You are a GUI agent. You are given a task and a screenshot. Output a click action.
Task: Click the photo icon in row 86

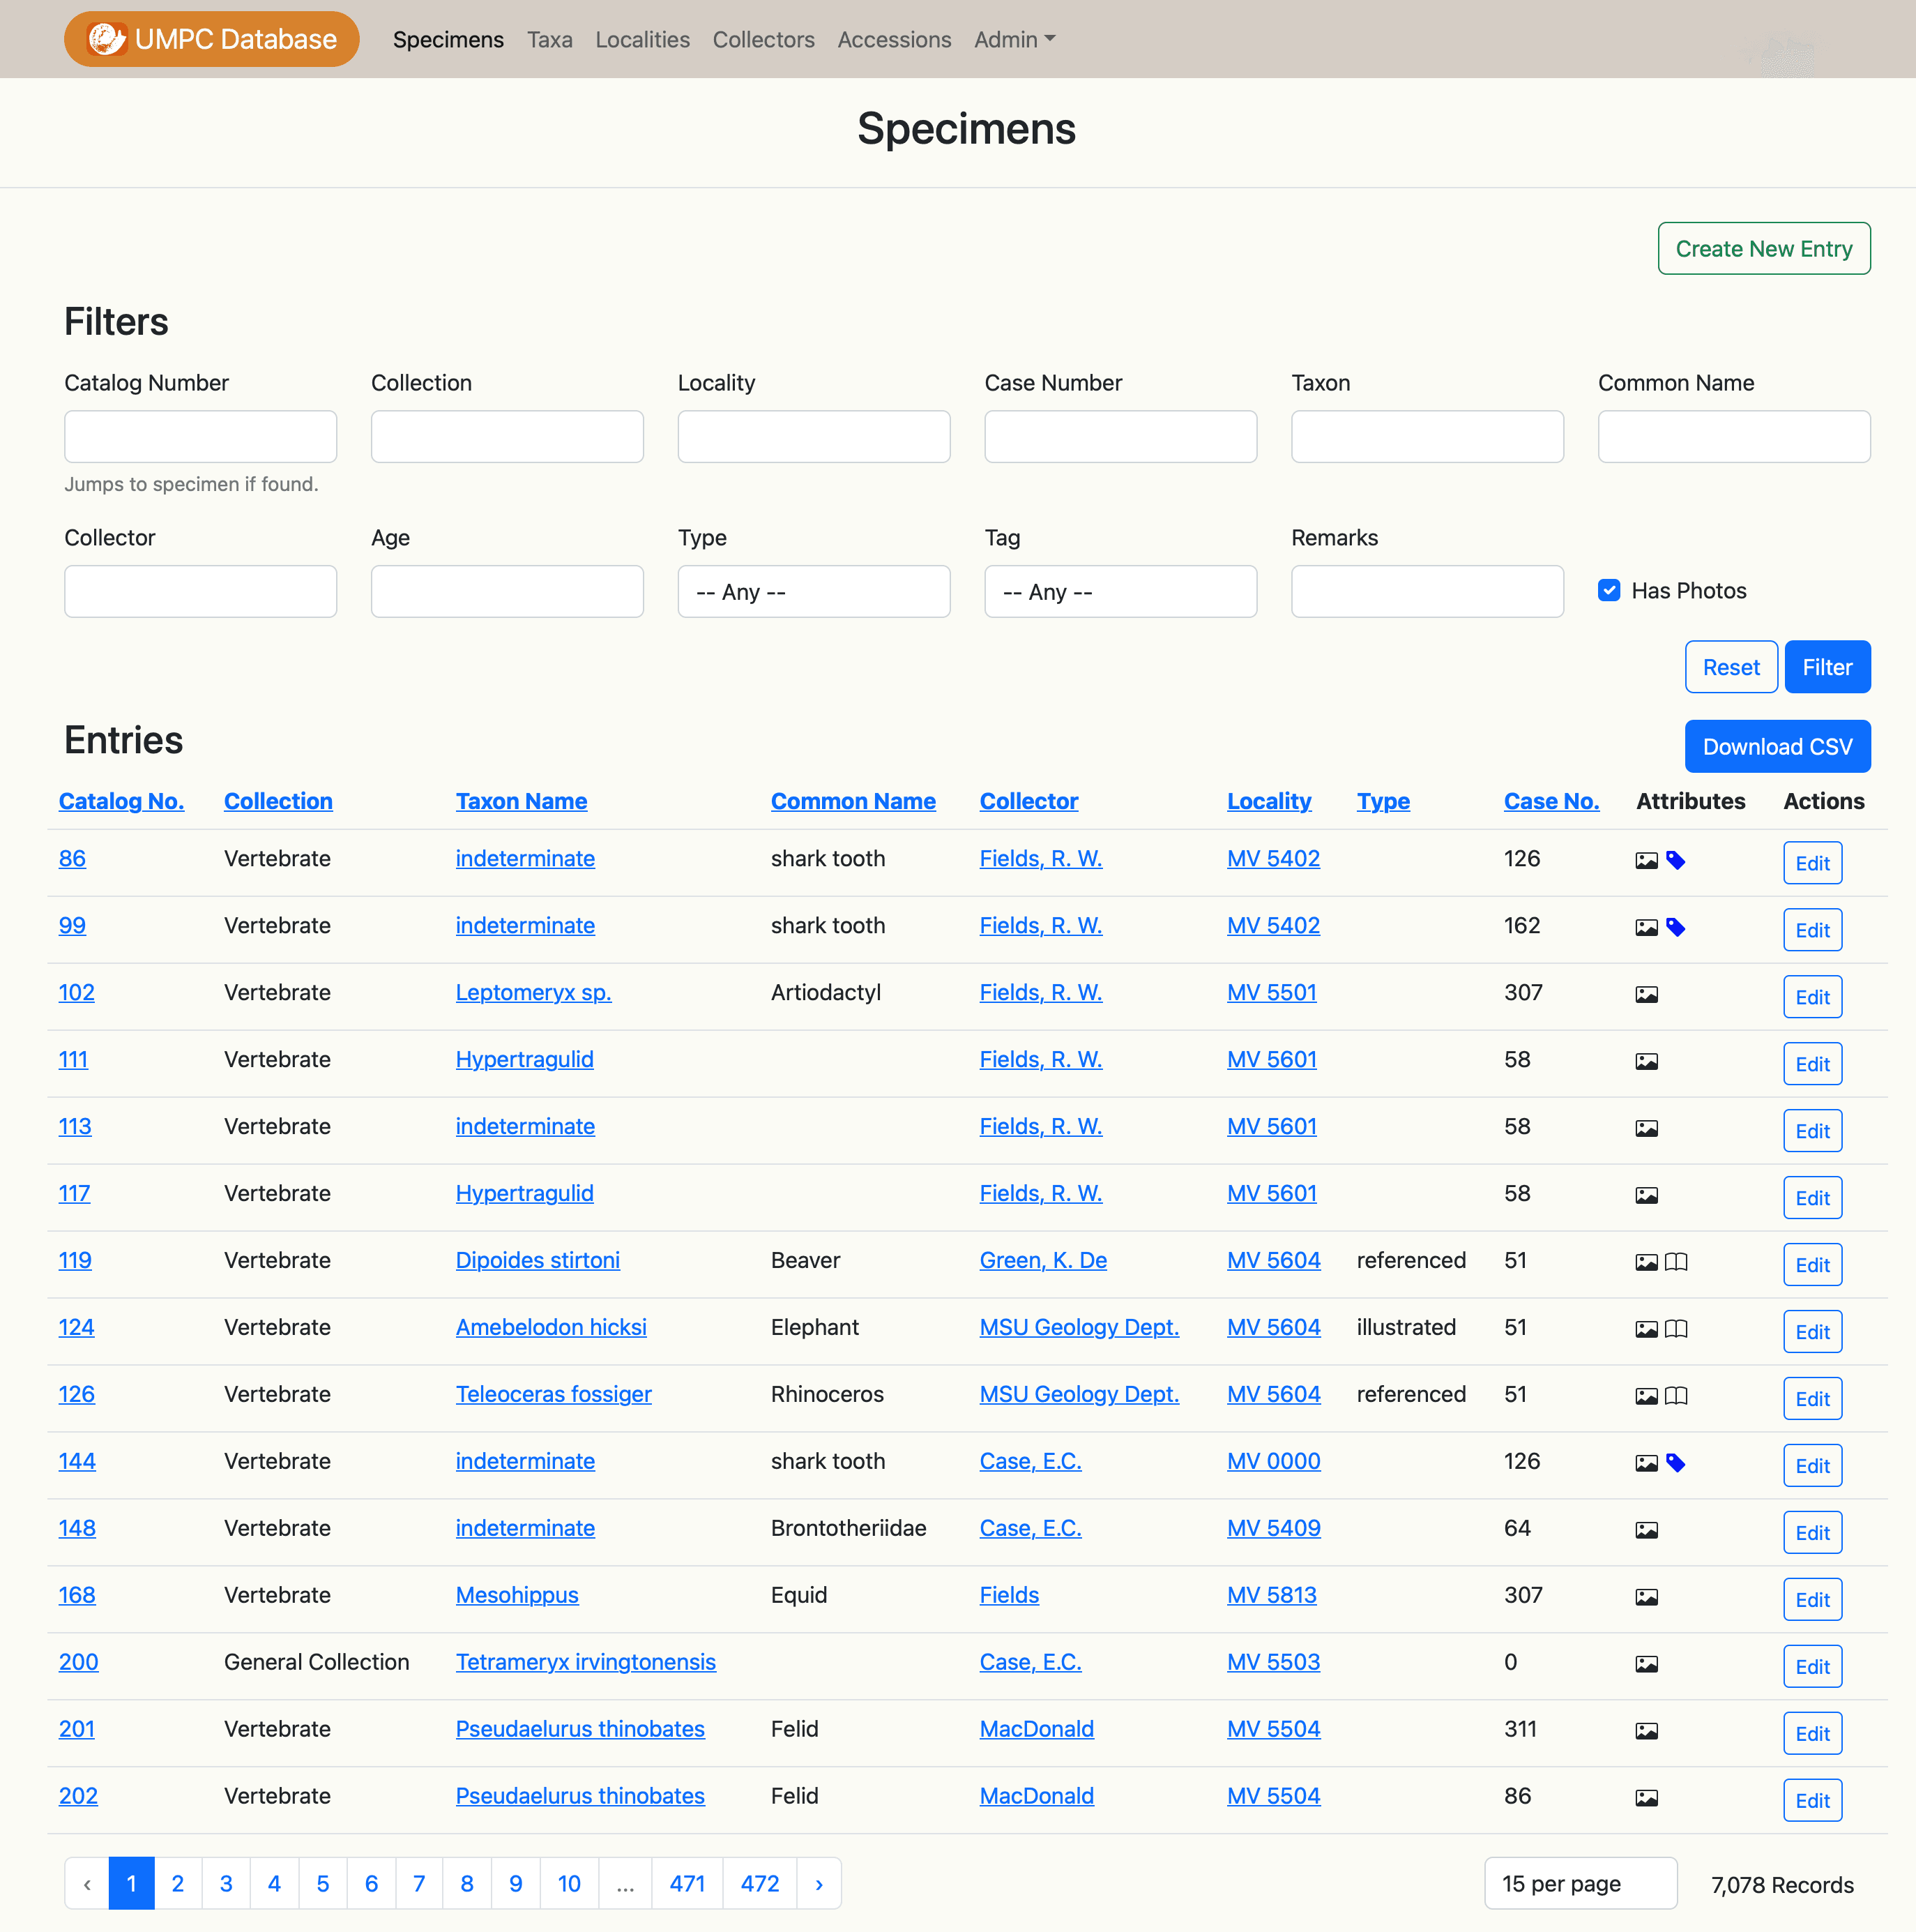click(x=1646, y=860)
